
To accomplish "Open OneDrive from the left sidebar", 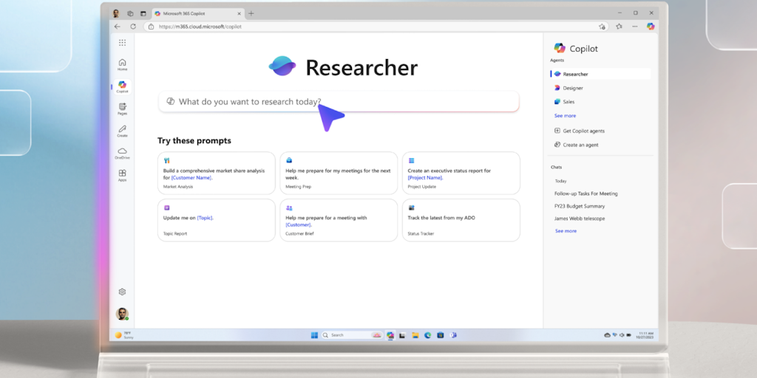I will 122,154.
